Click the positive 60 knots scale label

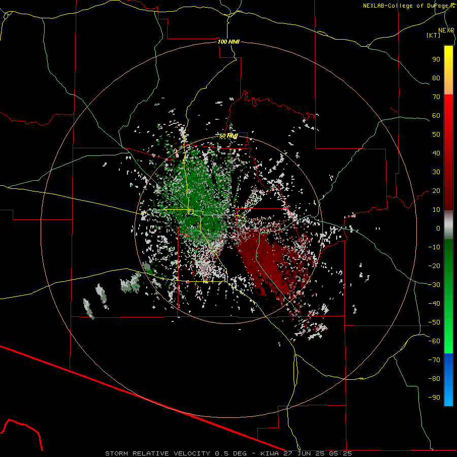click(436, 115)
